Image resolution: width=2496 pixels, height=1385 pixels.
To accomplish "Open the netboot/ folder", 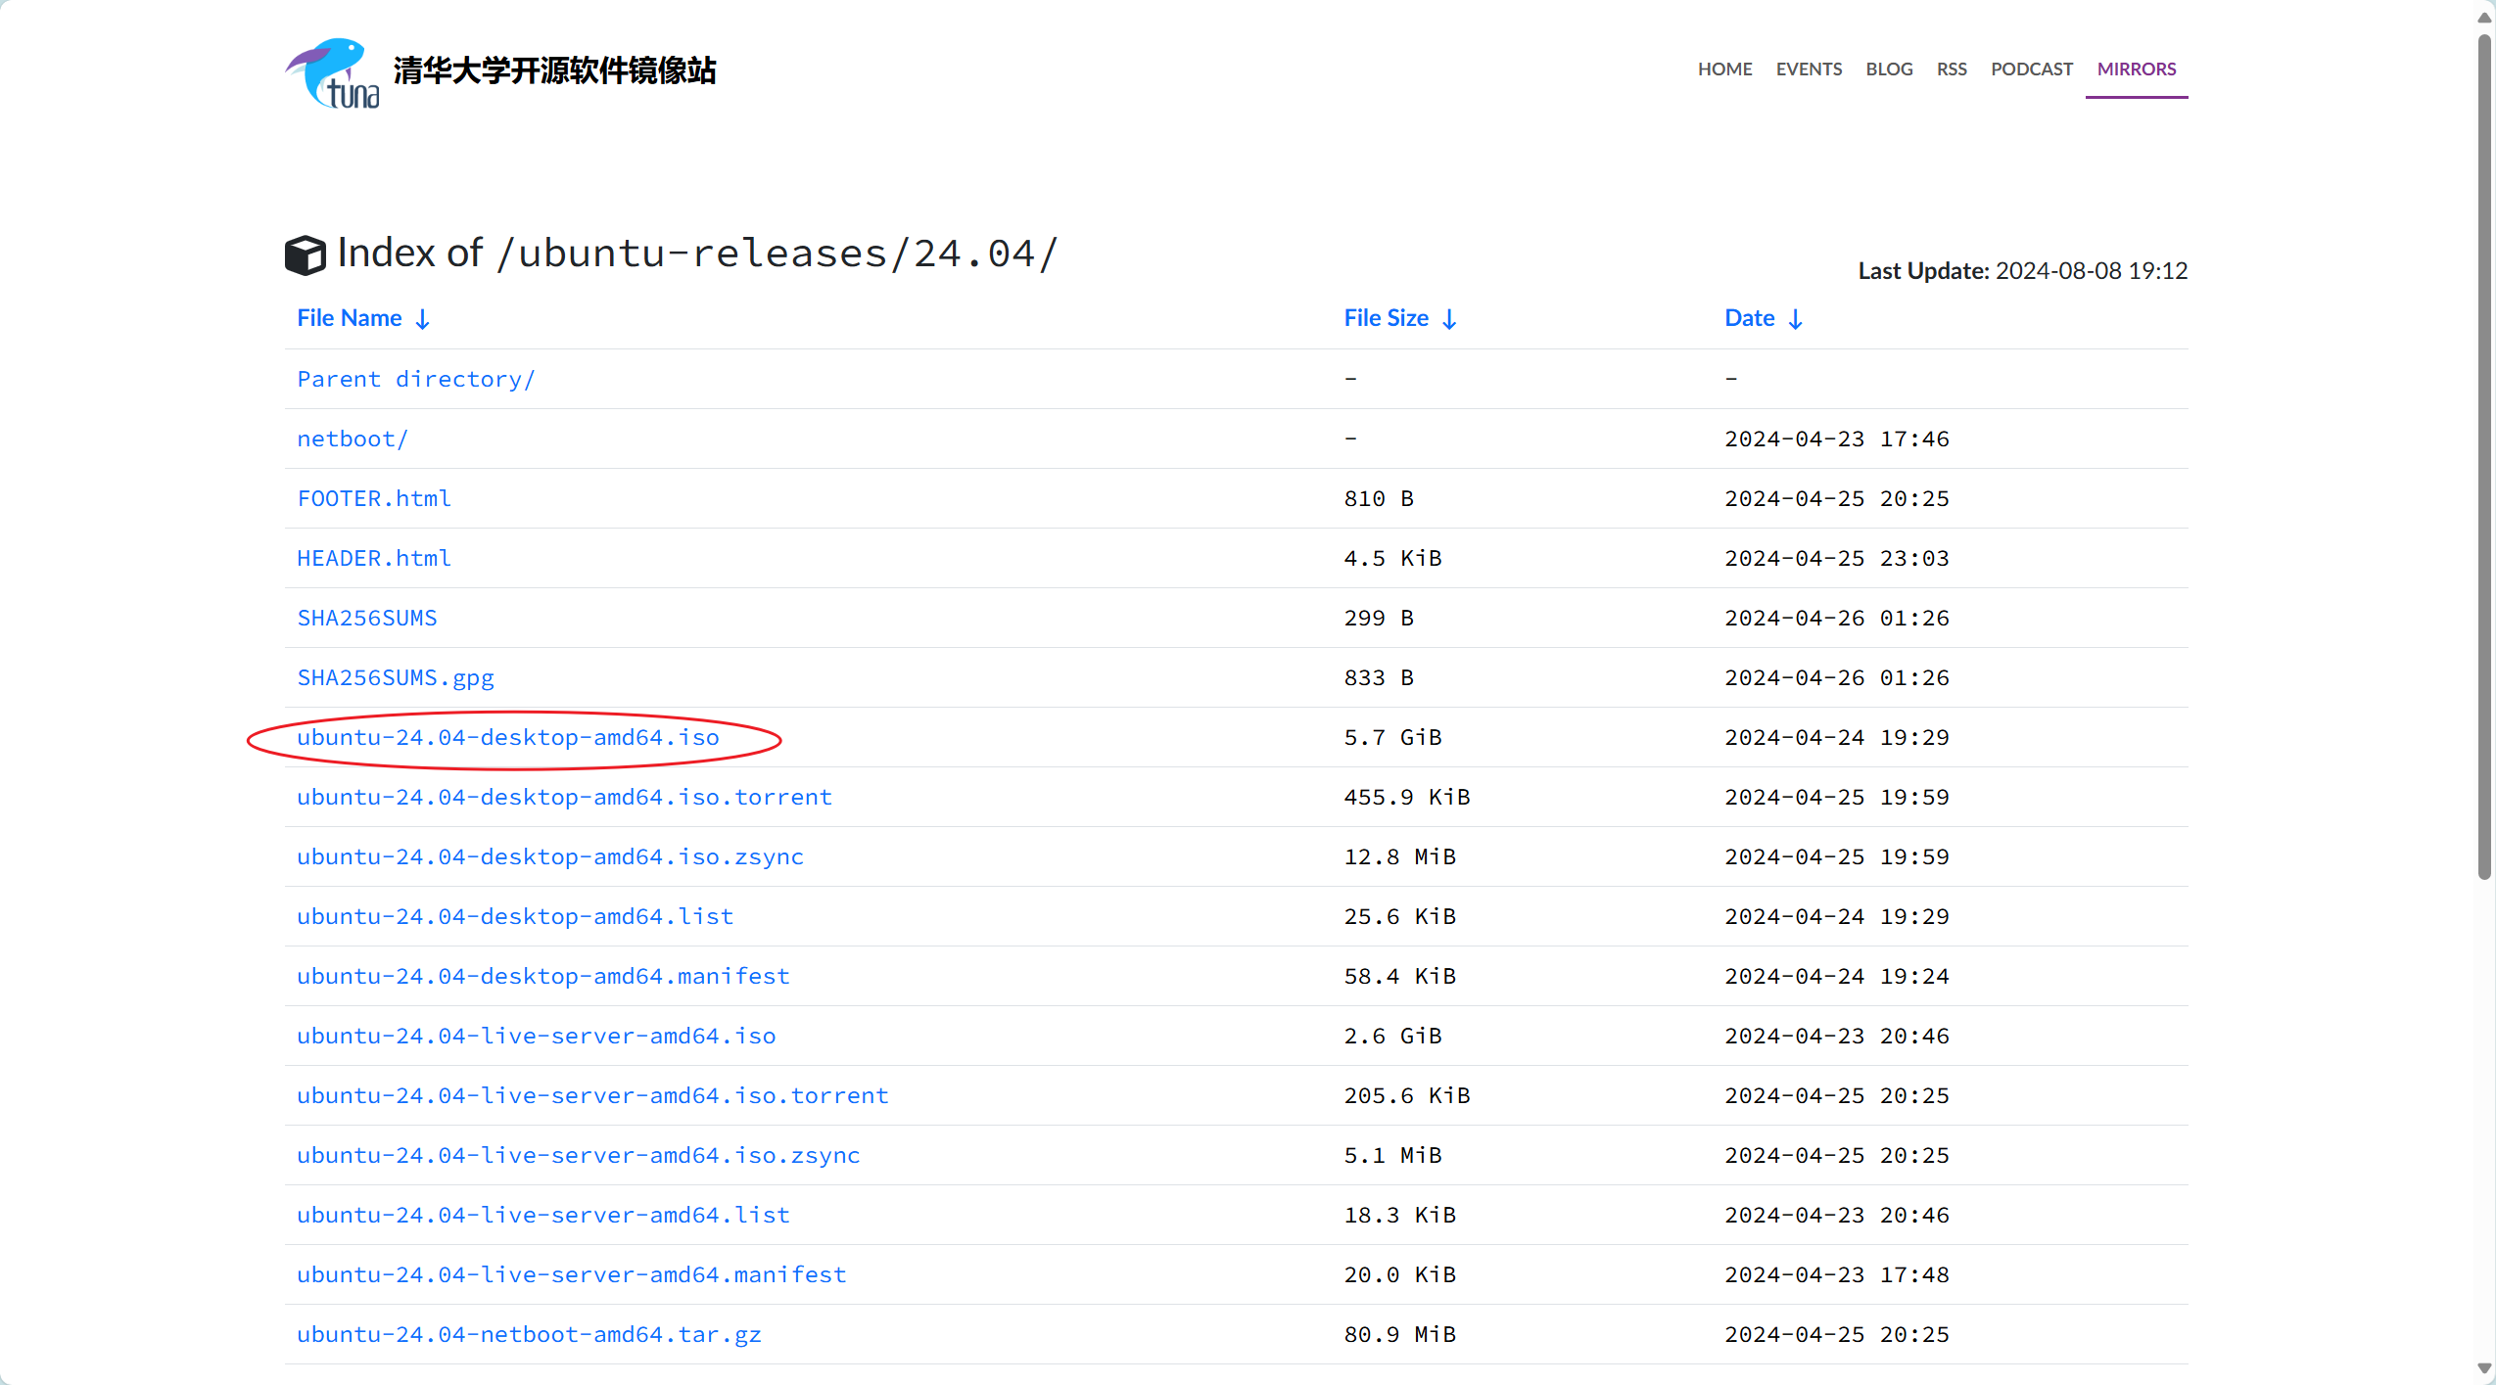I will [353, 439].
